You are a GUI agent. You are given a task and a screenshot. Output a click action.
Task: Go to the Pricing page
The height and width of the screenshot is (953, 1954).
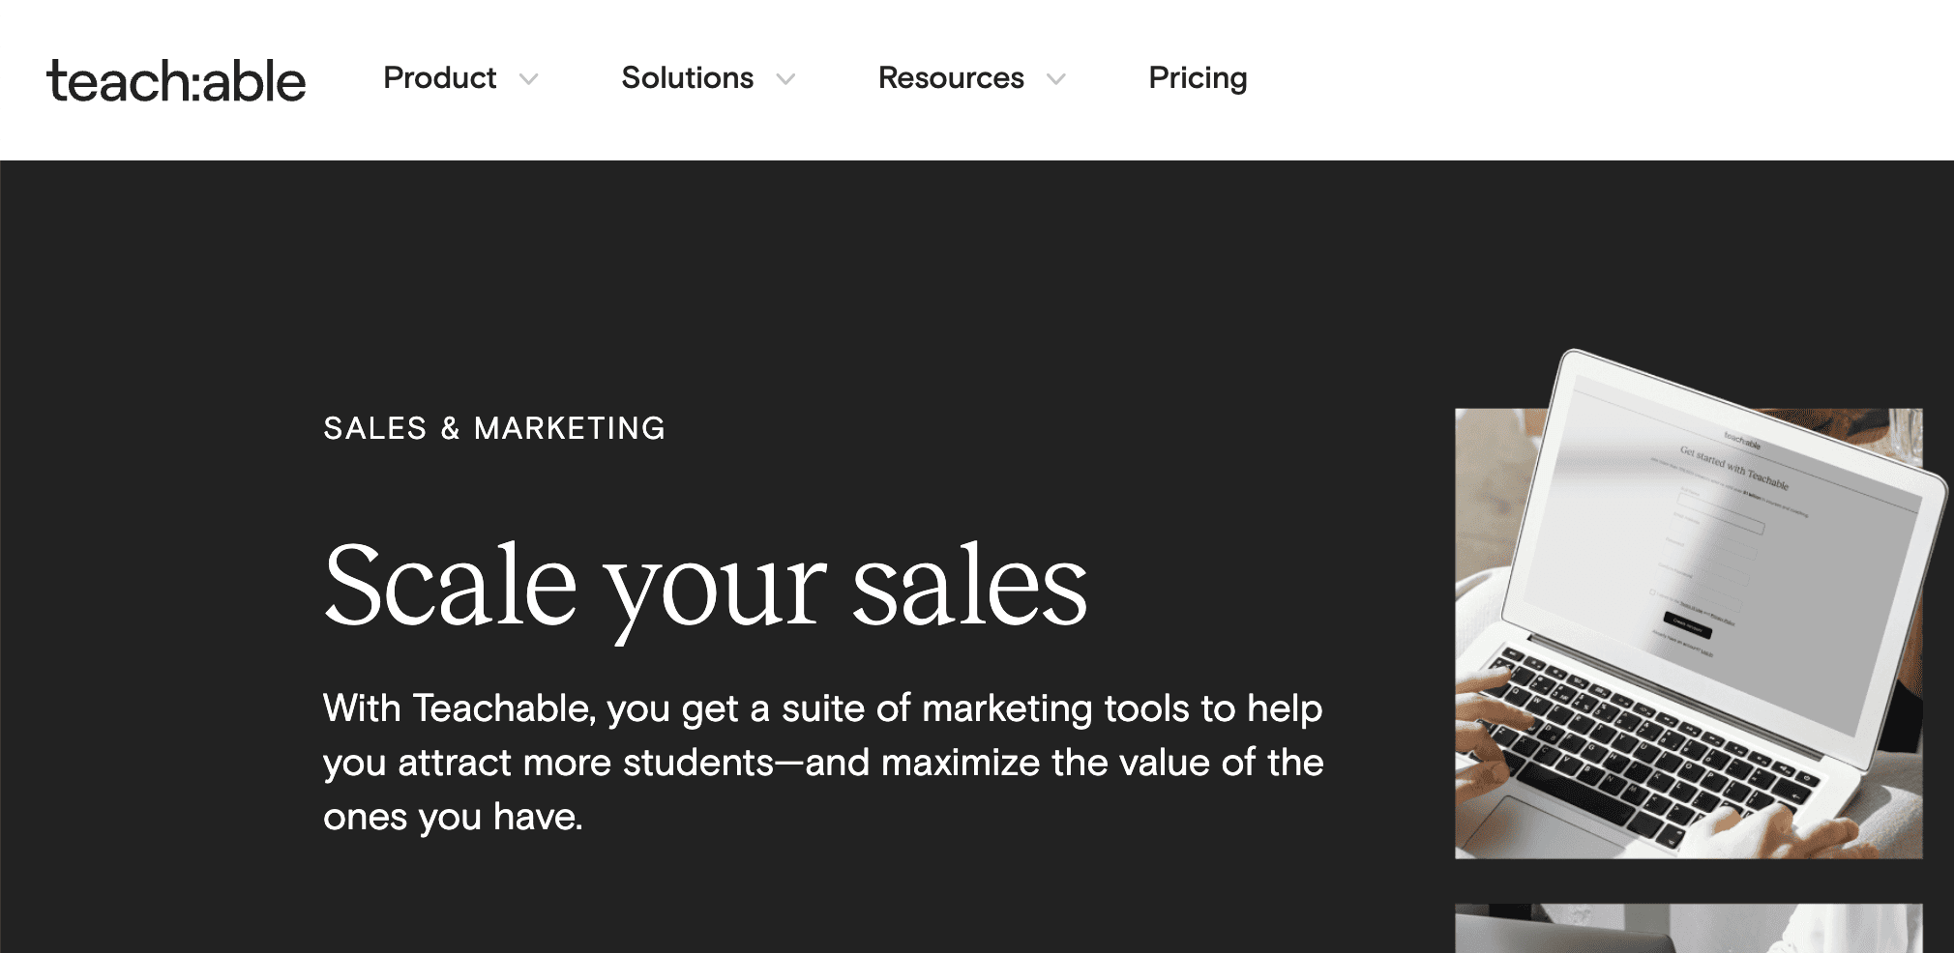coord(1198,78)
